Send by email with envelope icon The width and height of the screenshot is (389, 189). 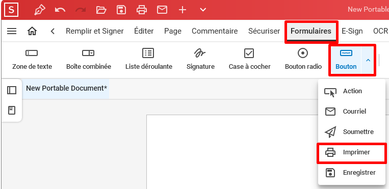click(x=162, y=10)
